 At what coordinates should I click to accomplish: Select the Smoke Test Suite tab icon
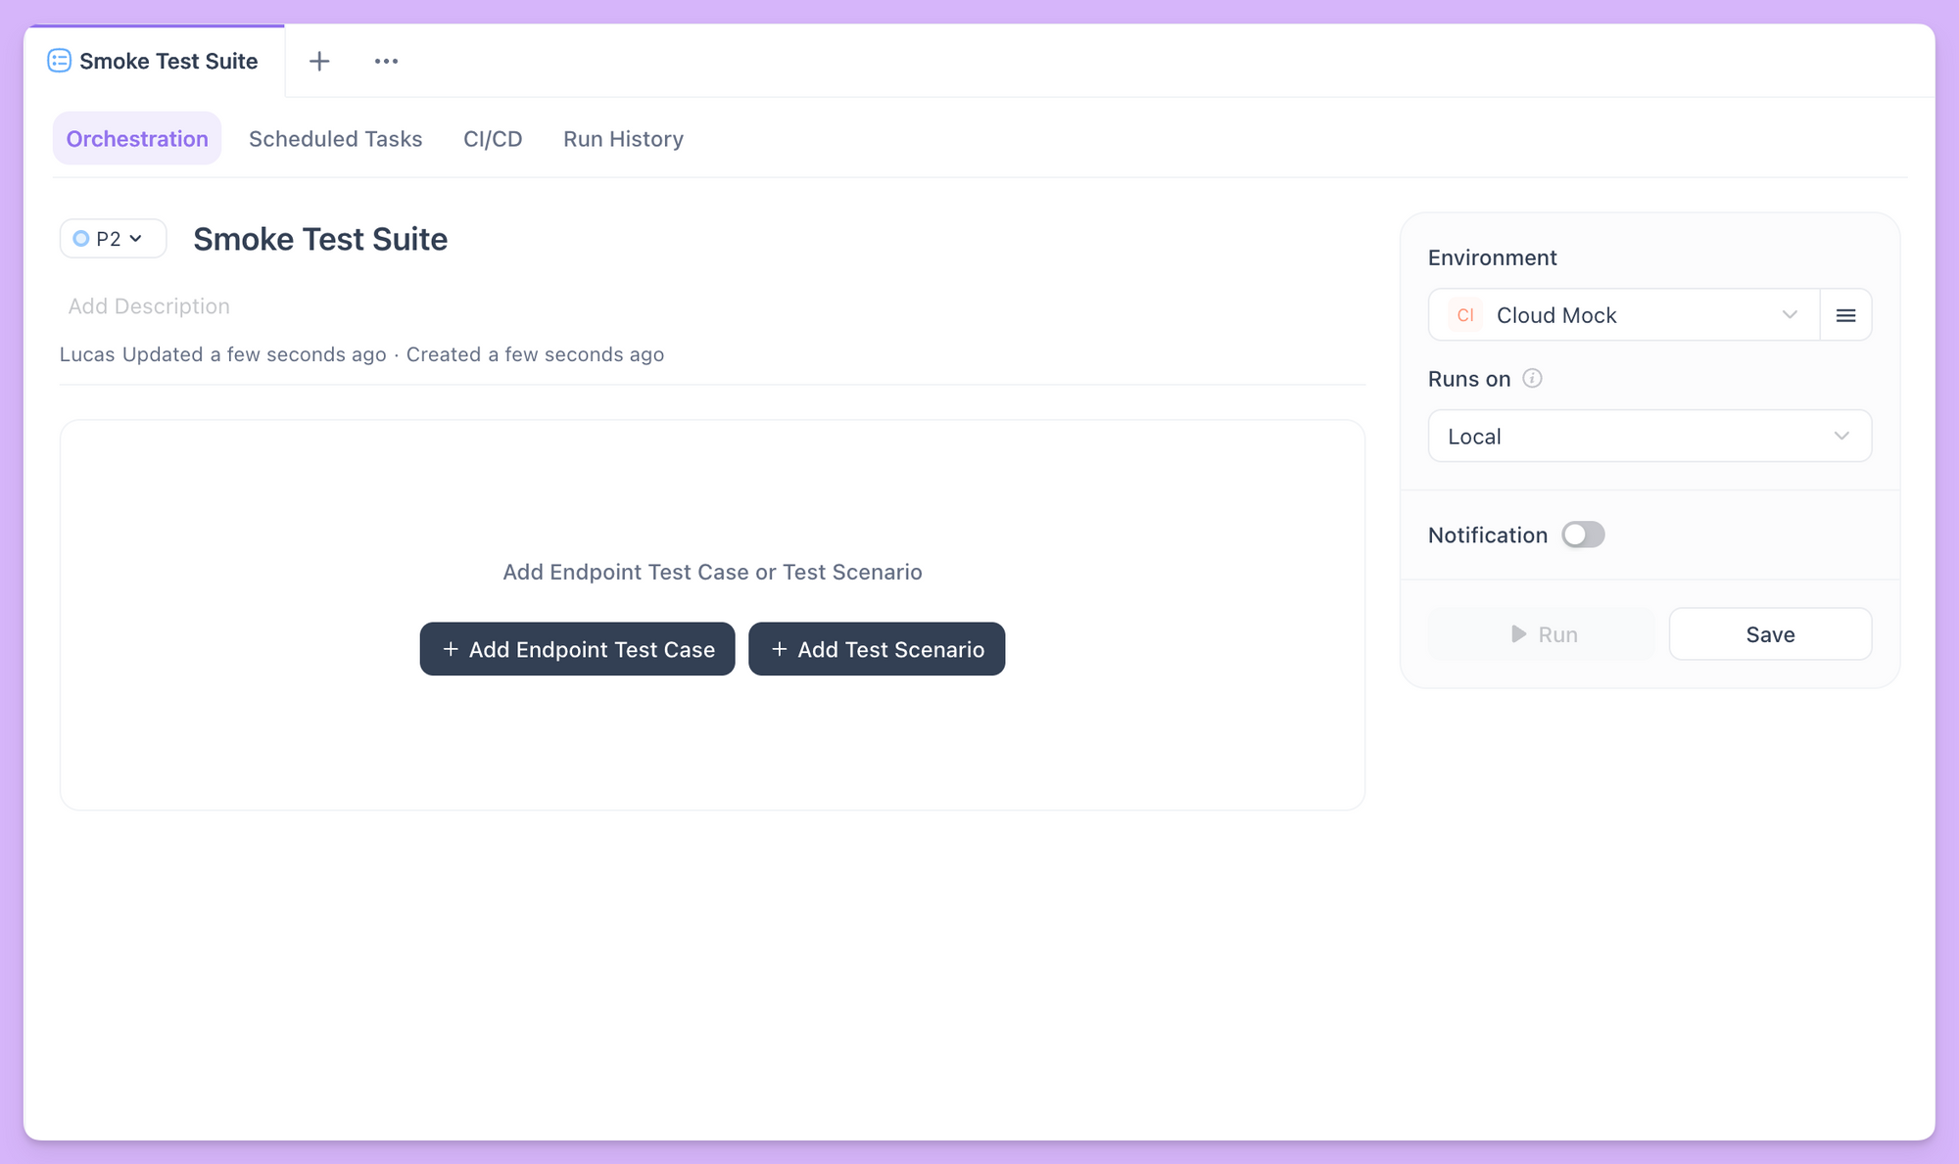[x=58, y=60]
